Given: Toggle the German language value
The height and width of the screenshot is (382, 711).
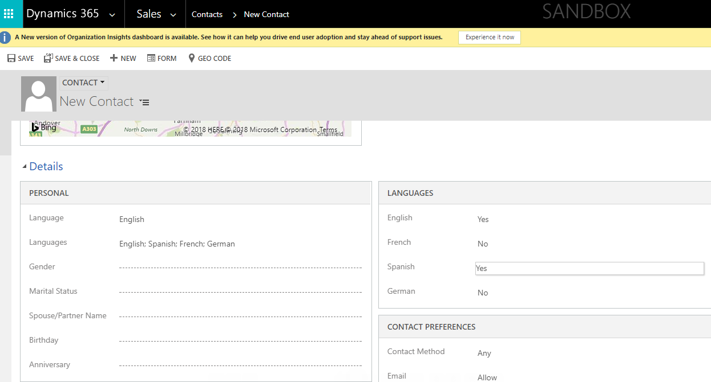Looking at the screenshot, I should pyautogui.click(x=483, y=293).
